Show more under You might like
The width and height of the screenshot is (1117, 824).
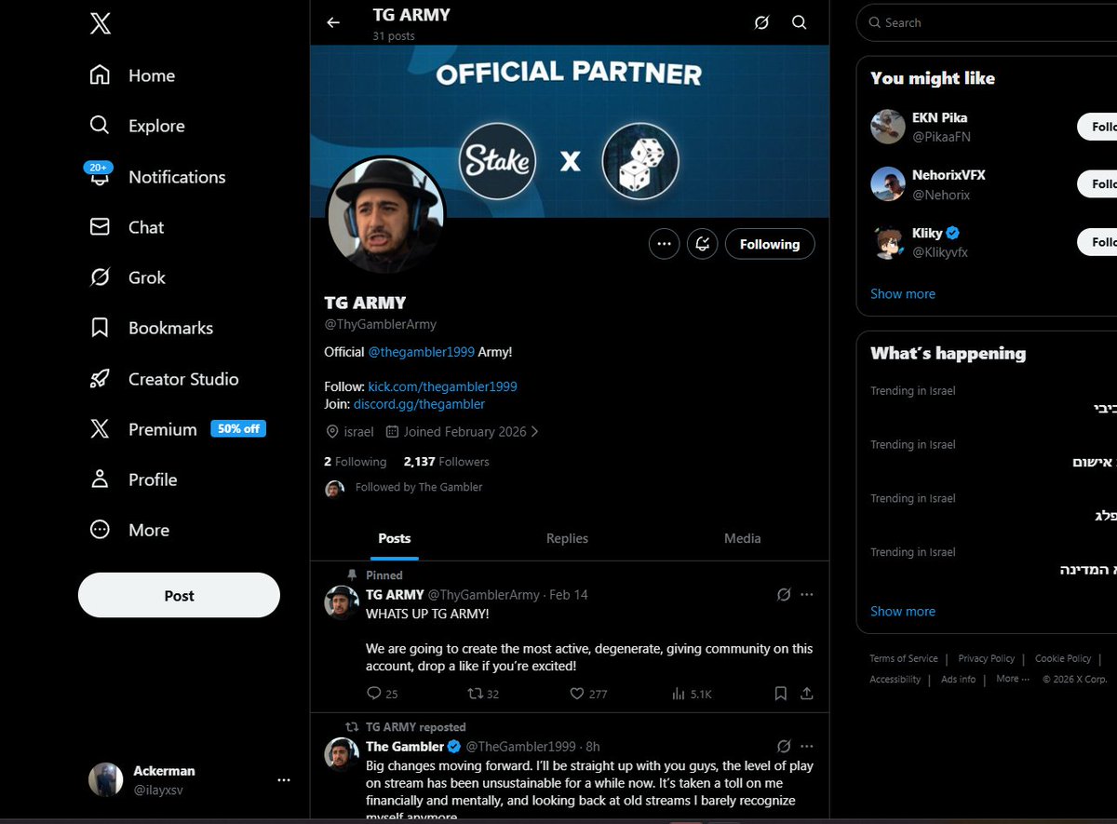tap(903, 293)
